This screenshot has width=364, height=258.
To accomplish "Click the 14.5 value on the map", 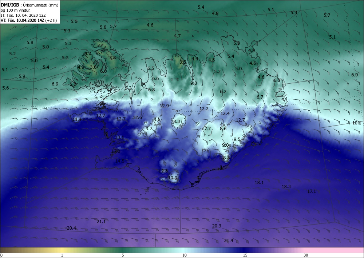I will [x=120, y=161].
